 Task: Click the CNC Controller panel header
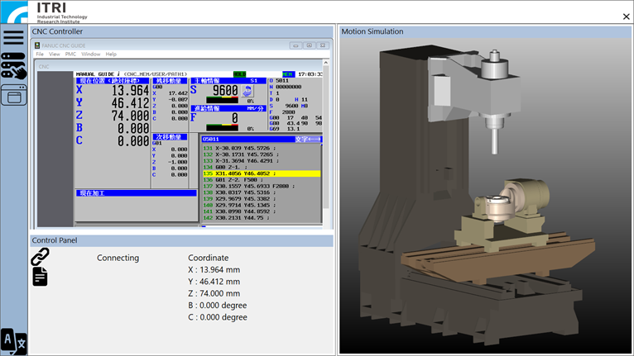57,31
